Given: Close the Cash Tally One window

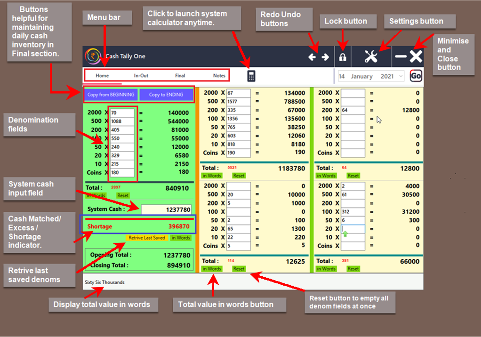Looking at the screenshot, I should [416, 56].
